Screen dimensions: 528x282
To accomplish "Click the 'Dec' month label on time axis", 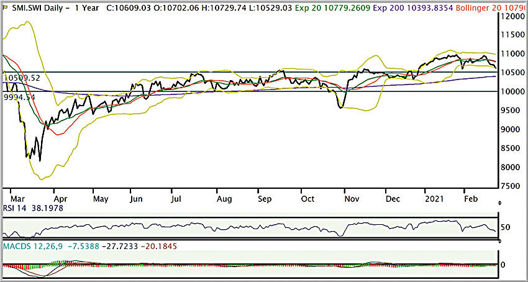I will coord(393,199).
